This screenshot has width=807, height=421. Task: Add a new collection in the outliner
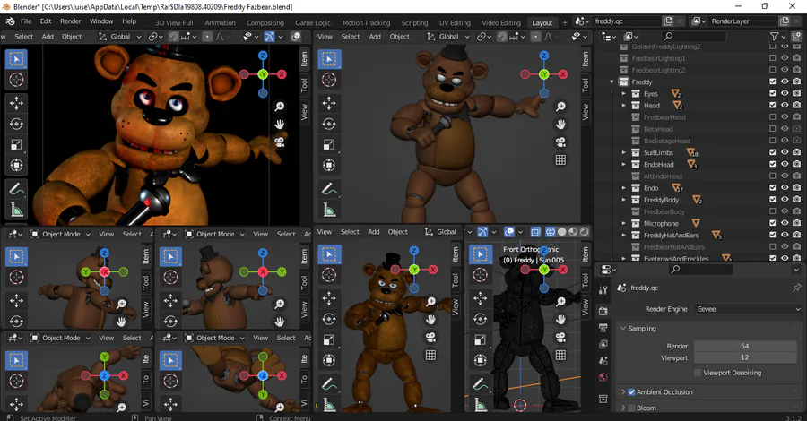point(797,37)
